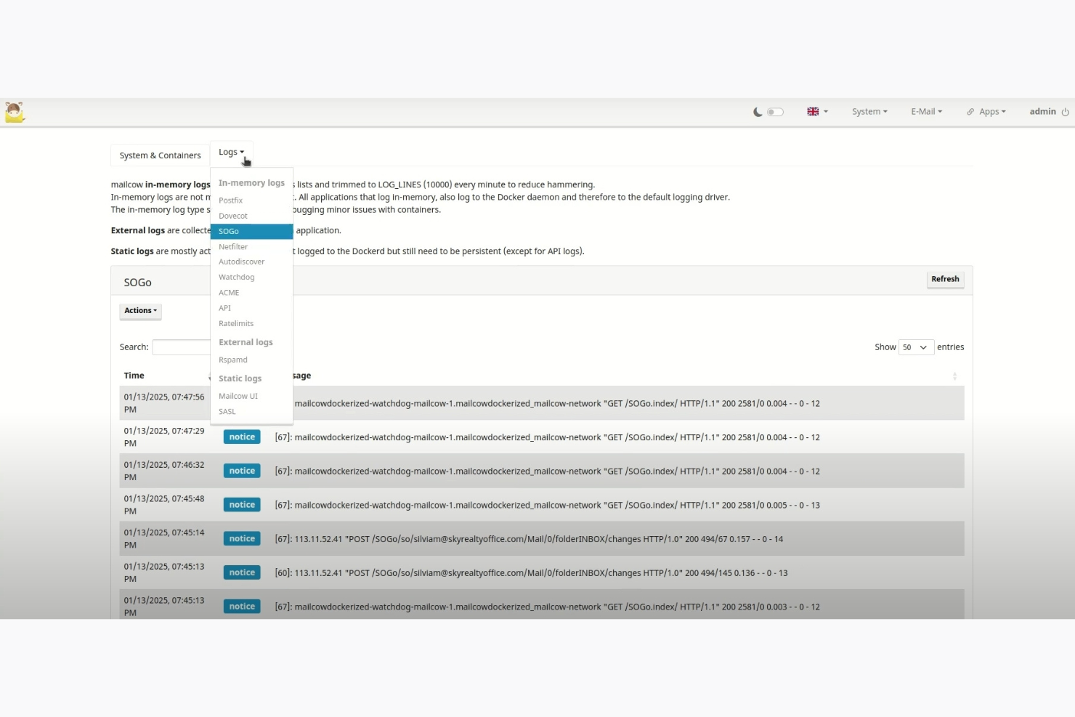Select SASL under Static logs
The height and width of the screenshot is (717, 1075).
(227, 412)
